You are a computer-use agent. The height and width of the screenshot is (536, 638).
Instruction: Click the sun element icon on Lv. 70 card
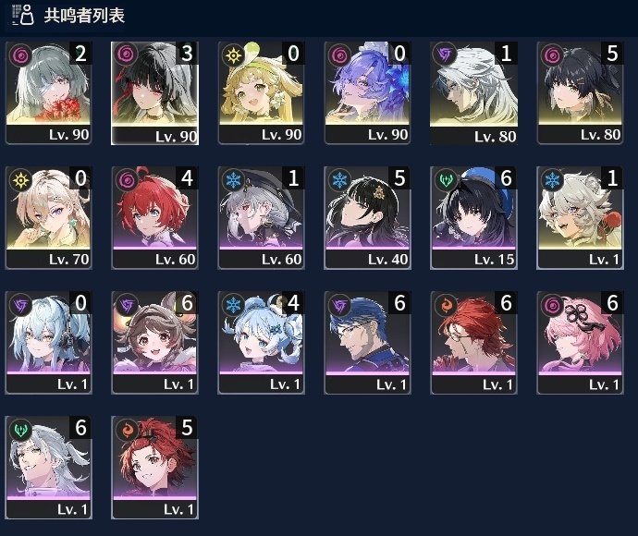(x=20, y=179)
